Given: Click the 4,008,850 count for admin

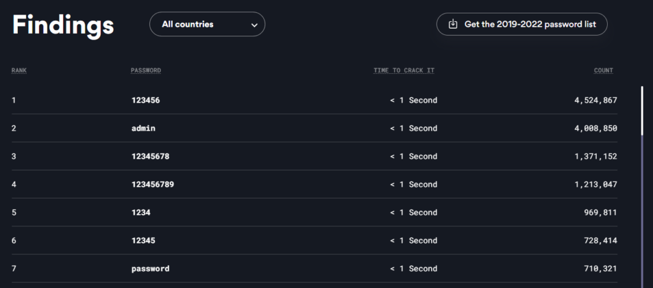Looking at the screenshot, I should point(596,128).
